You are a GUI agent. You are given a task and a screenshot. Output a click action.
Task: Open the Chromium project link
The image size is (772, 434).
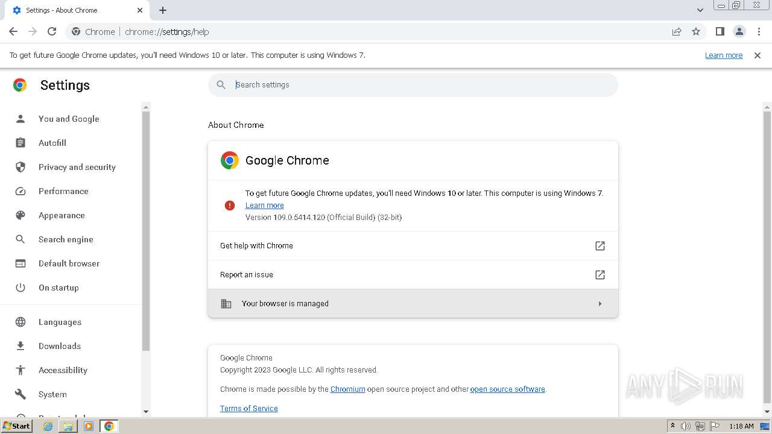click(x=347, y=389)
